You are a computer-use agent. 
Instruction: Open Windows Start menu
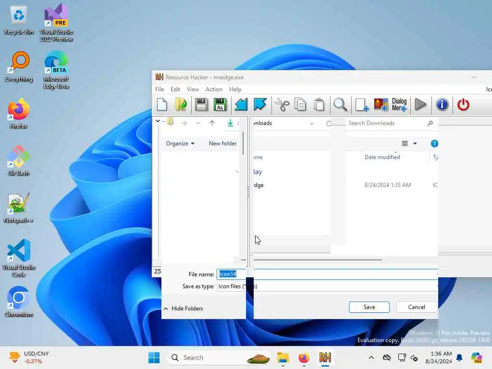(154, 357)
